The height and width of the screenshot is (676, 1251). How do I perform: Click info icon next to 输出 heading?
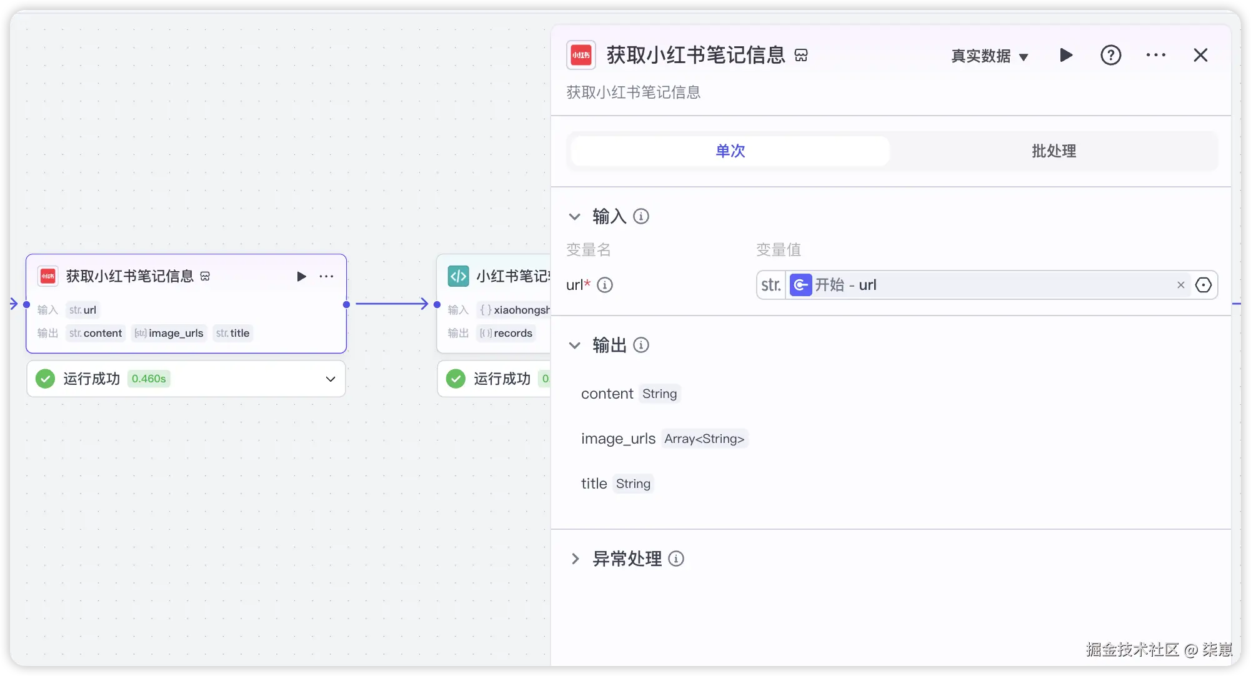tap(641, 345)
